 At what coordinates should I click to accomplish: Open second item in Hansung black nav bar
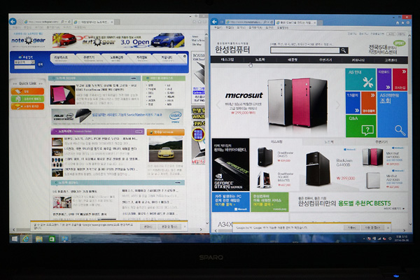260,59
